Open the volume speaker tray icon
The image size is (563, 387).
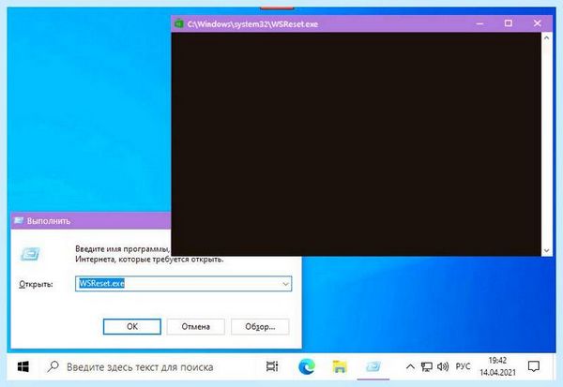(x=443, y=366)
